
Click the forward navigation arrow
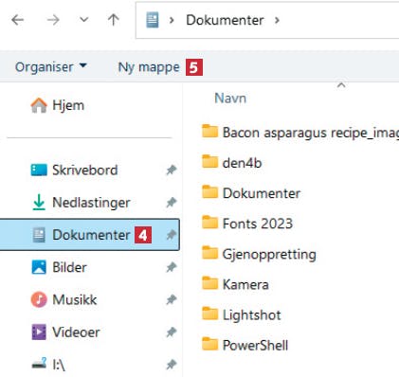(x=53, y=20)
